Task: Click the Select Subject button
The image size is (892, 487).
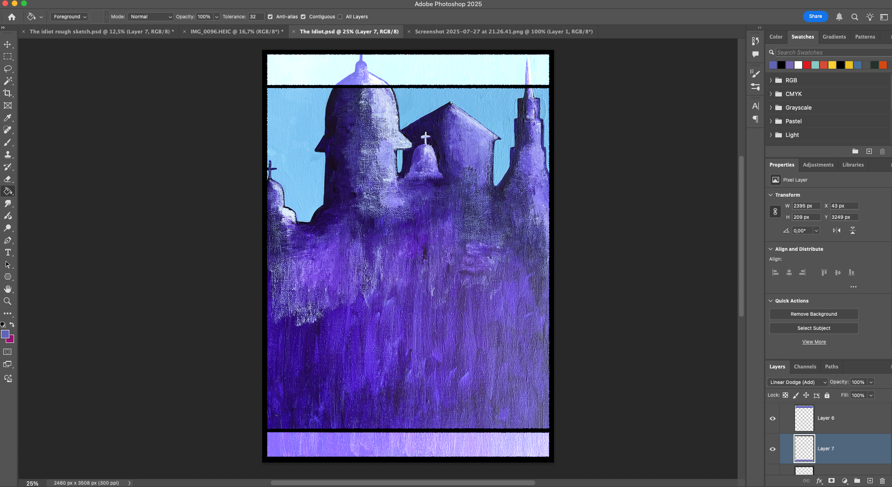Action: click(813, 328)
